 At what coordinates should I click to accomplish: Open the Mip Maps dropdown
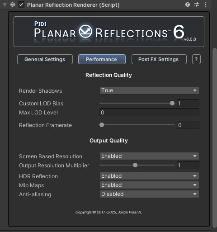pos(149,185)
